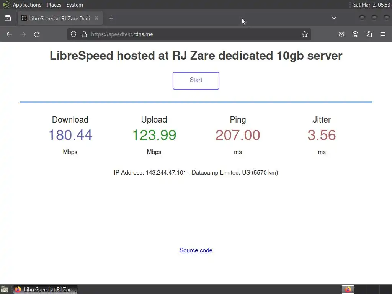Close the LibreSpeed tab
The height and width of the screenshot is (294, 392).
(x=96, y=18)
